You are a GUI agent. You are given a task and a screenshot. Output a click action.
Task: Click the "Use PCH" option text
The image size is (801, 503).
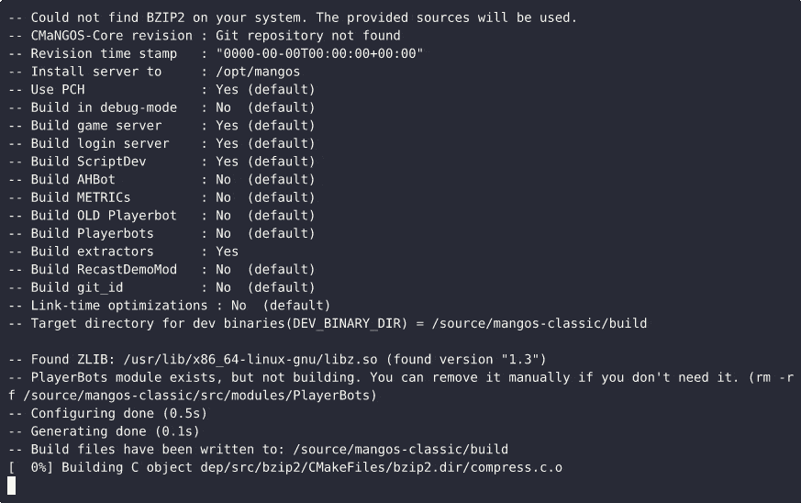[x=58, y=90]
